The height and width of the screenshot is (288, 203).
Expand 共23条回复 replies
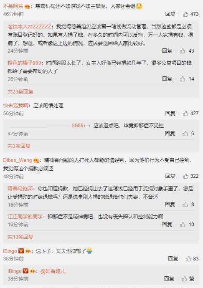click(20, 91)
